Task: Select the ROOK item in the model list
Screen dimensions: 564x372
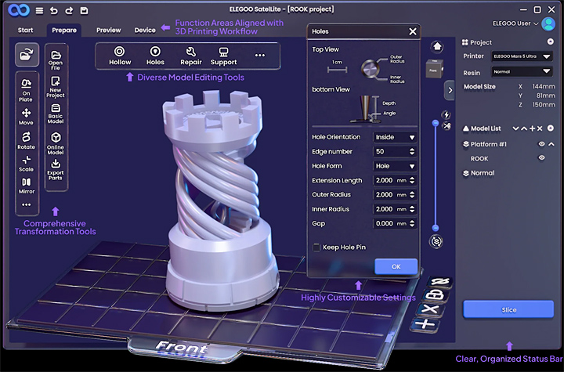Action: pos(479,159)
